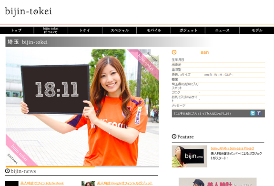This screenshot has width=274, height=186.
Task: Go to the スペシャル navigation item
Action: 119,30
